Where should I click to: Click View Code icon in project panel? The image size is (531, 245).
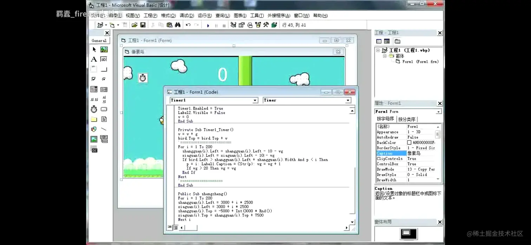coord(379,41)
